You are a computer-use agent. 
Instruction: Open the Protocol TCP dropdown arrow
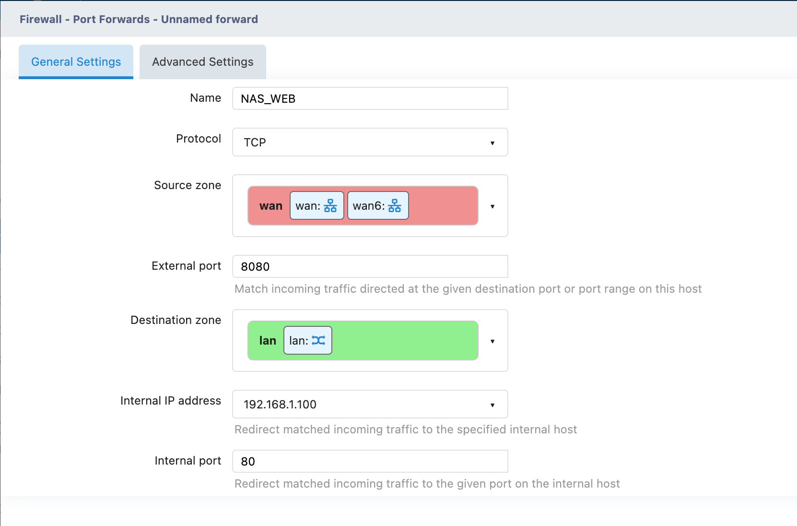(492, 143)
